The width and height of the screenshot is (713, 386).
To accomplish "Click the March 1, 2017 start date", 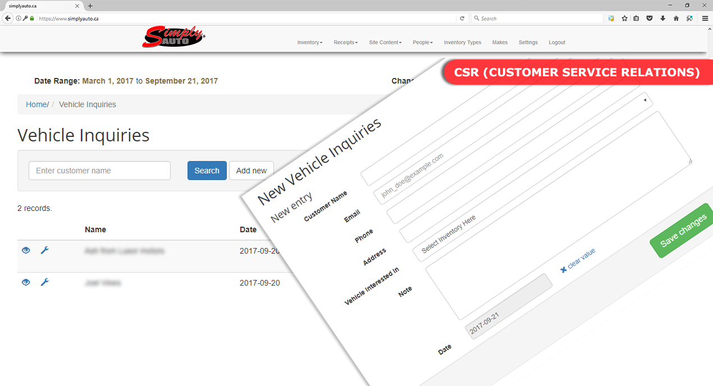I will (108, 81).
